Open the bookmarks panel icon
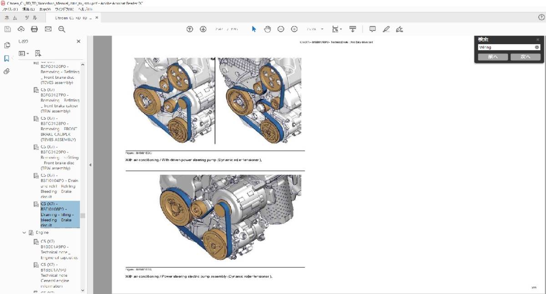 pos(7,59)
